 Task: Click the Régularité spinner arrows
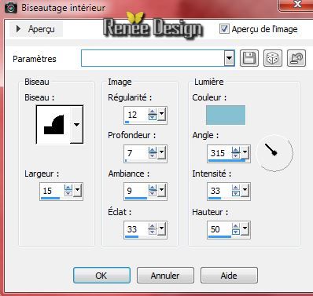tap(153, 115)
